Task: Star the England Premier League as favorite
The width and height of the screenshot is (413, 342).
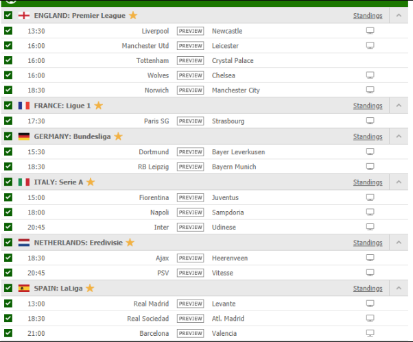Action: tap(133, 15)
